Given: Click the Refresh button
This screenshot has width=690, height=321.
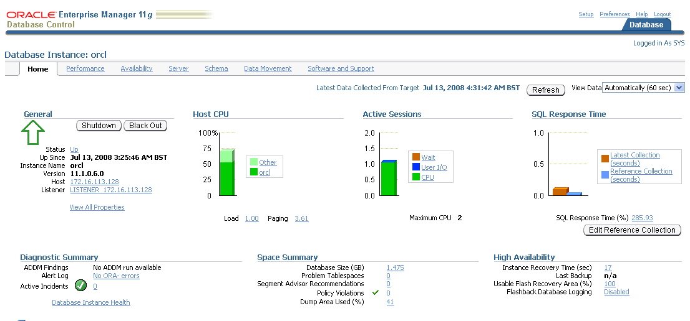Looking at the screenshot, I should [546, 90].
